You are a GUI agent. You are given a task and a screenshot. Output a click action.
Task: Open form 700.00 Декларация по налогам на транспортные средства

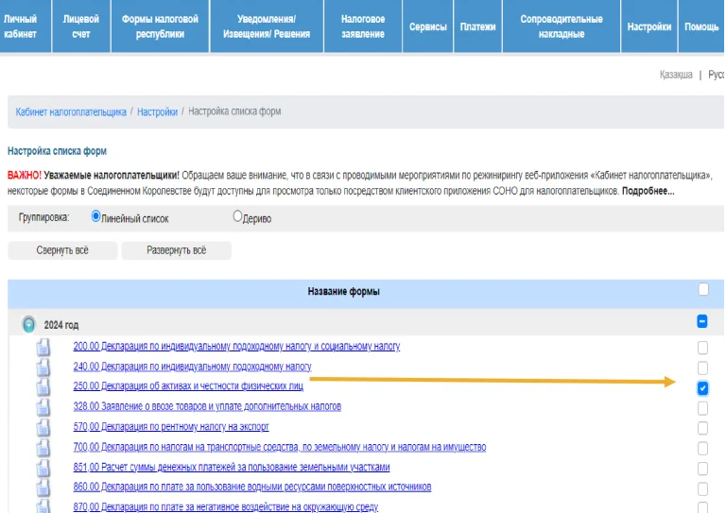(x=280, y=447)
